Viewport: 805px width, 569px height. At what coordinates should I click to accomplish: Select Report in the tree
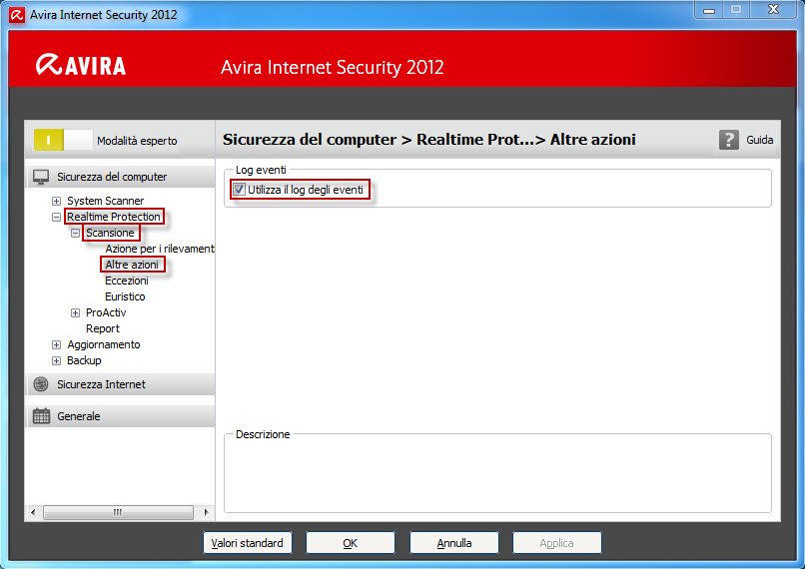[103, 328]
